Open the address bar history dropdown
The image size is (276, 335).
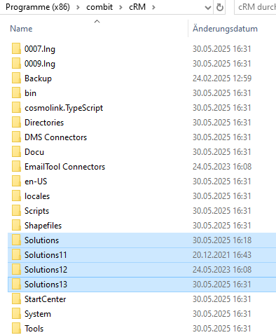[x=207, y=8]
